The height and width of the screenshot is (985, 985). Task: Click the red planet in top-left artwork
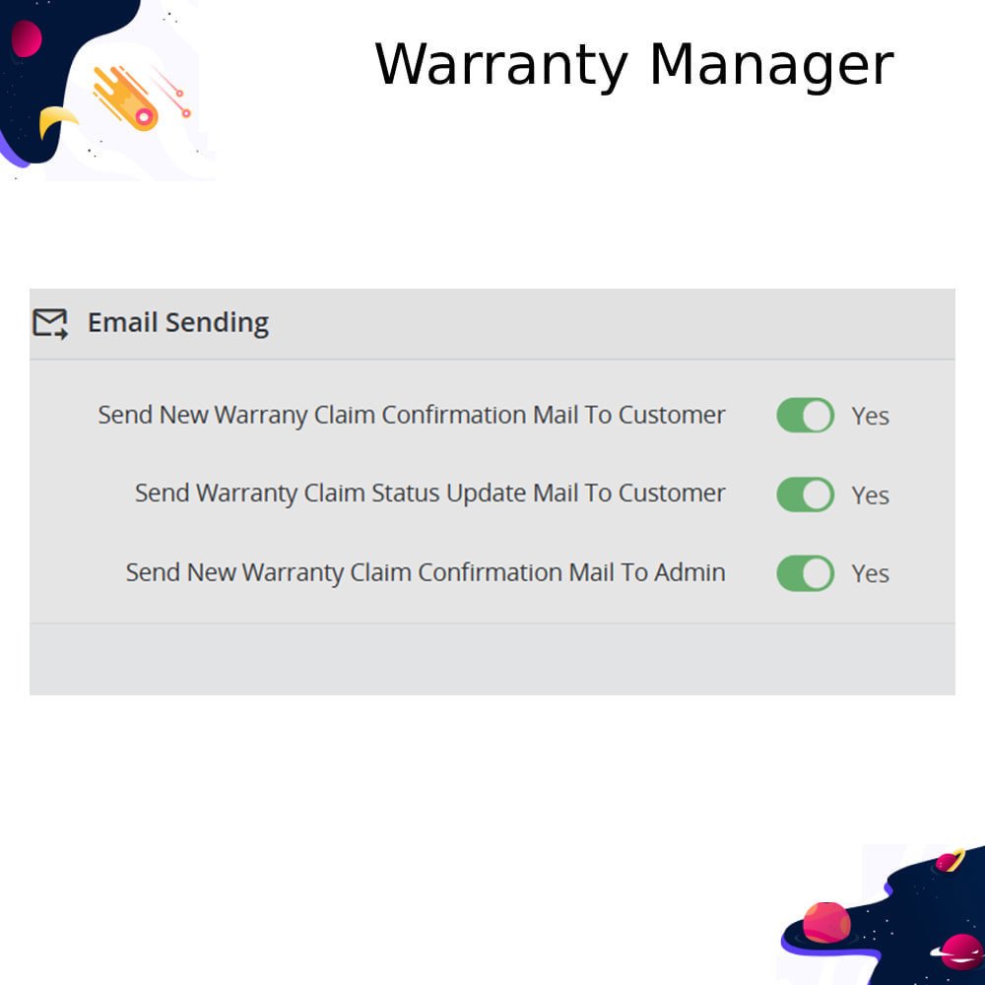click(x=26, y=38)
